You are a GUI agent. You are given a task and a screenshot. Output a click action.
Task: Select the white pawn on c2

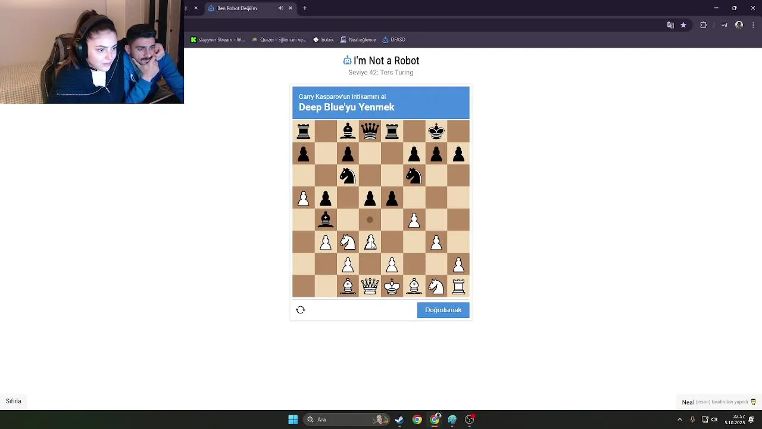(348, 264)
